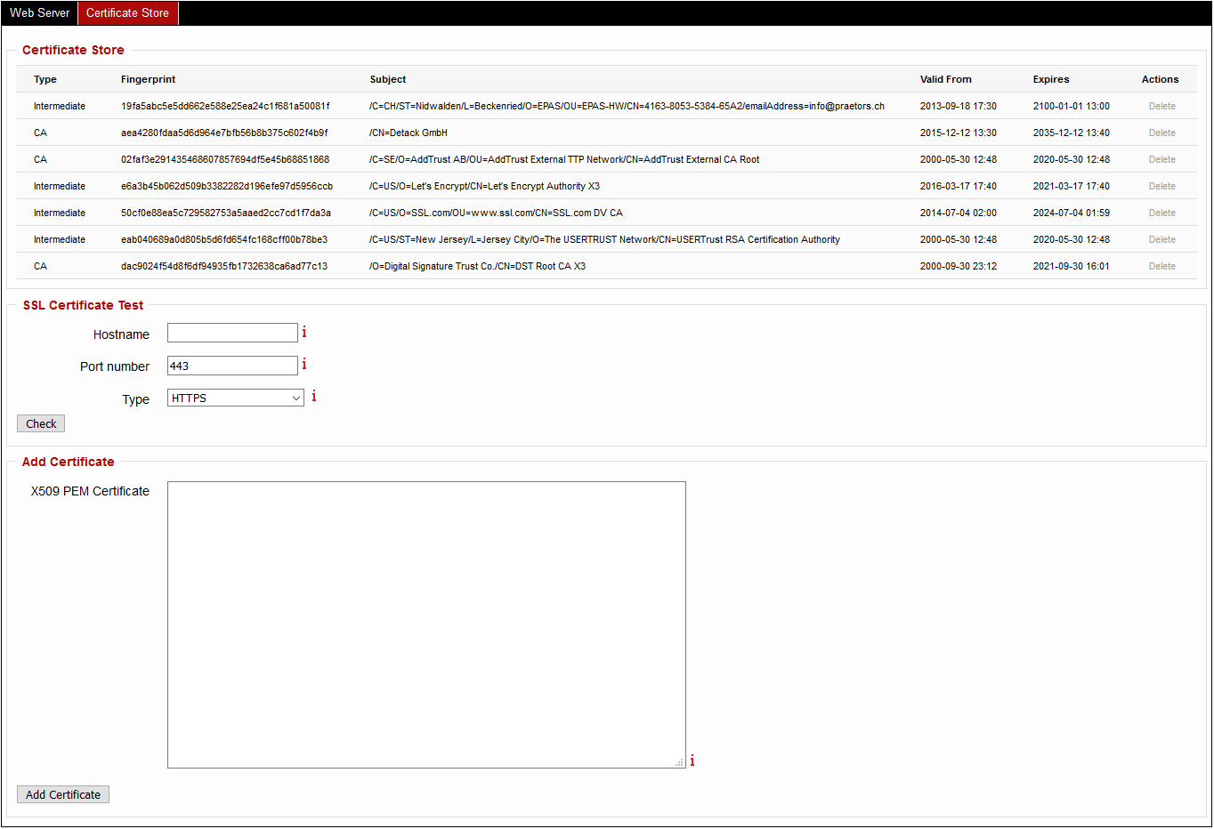Open the Type HTTPS dropdown
The width and height of the screenshot is (1214, 829).
pyautogui.click(x=236, y=398)
